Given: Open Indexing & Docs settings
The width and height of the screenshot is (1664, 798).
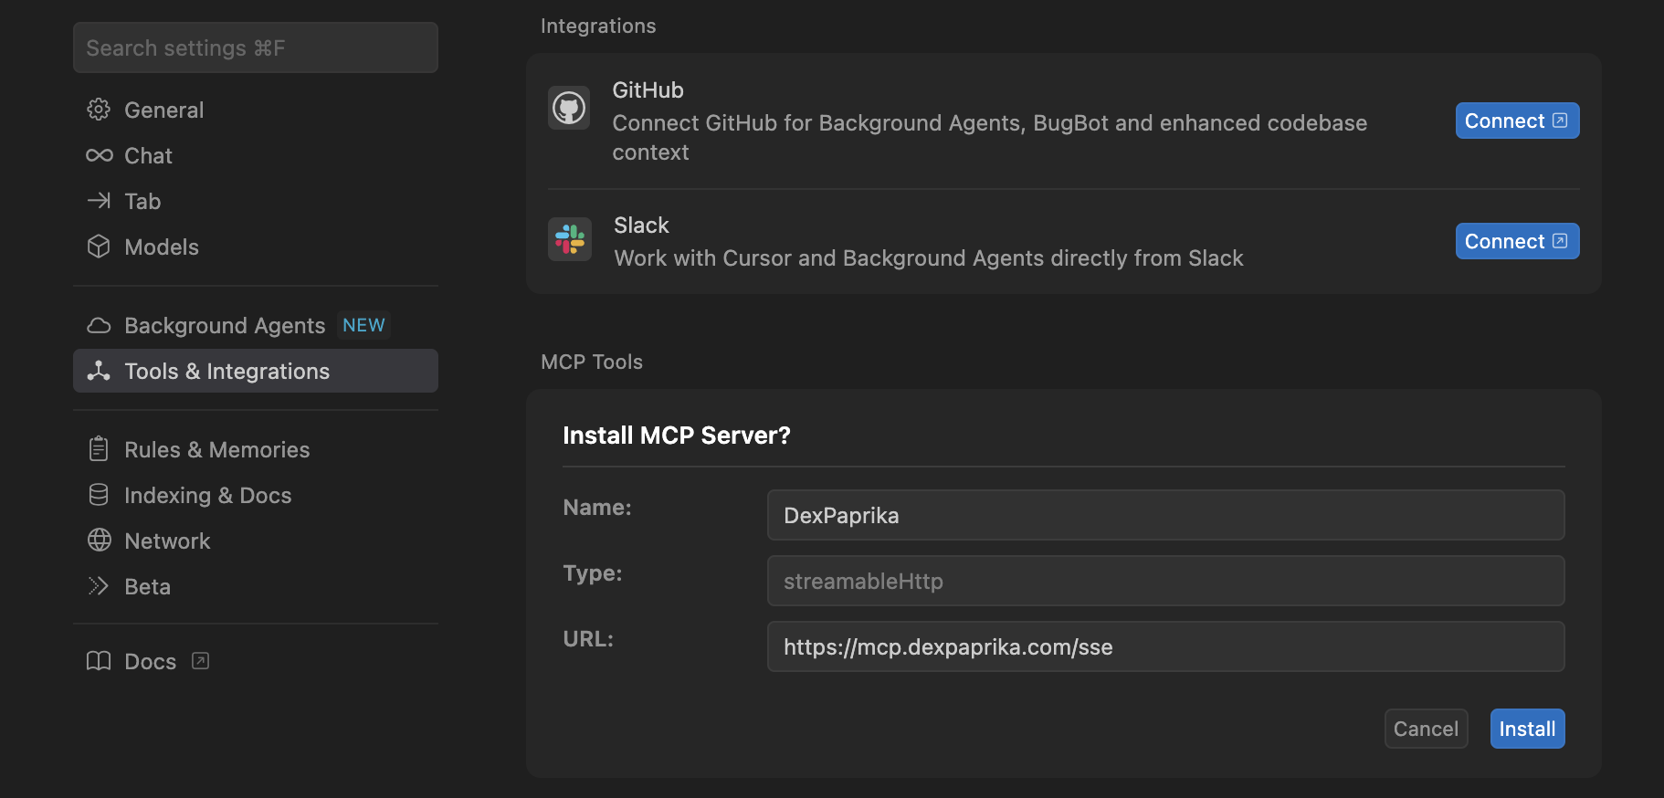Looking at the screenshot, I should point(256,495).
